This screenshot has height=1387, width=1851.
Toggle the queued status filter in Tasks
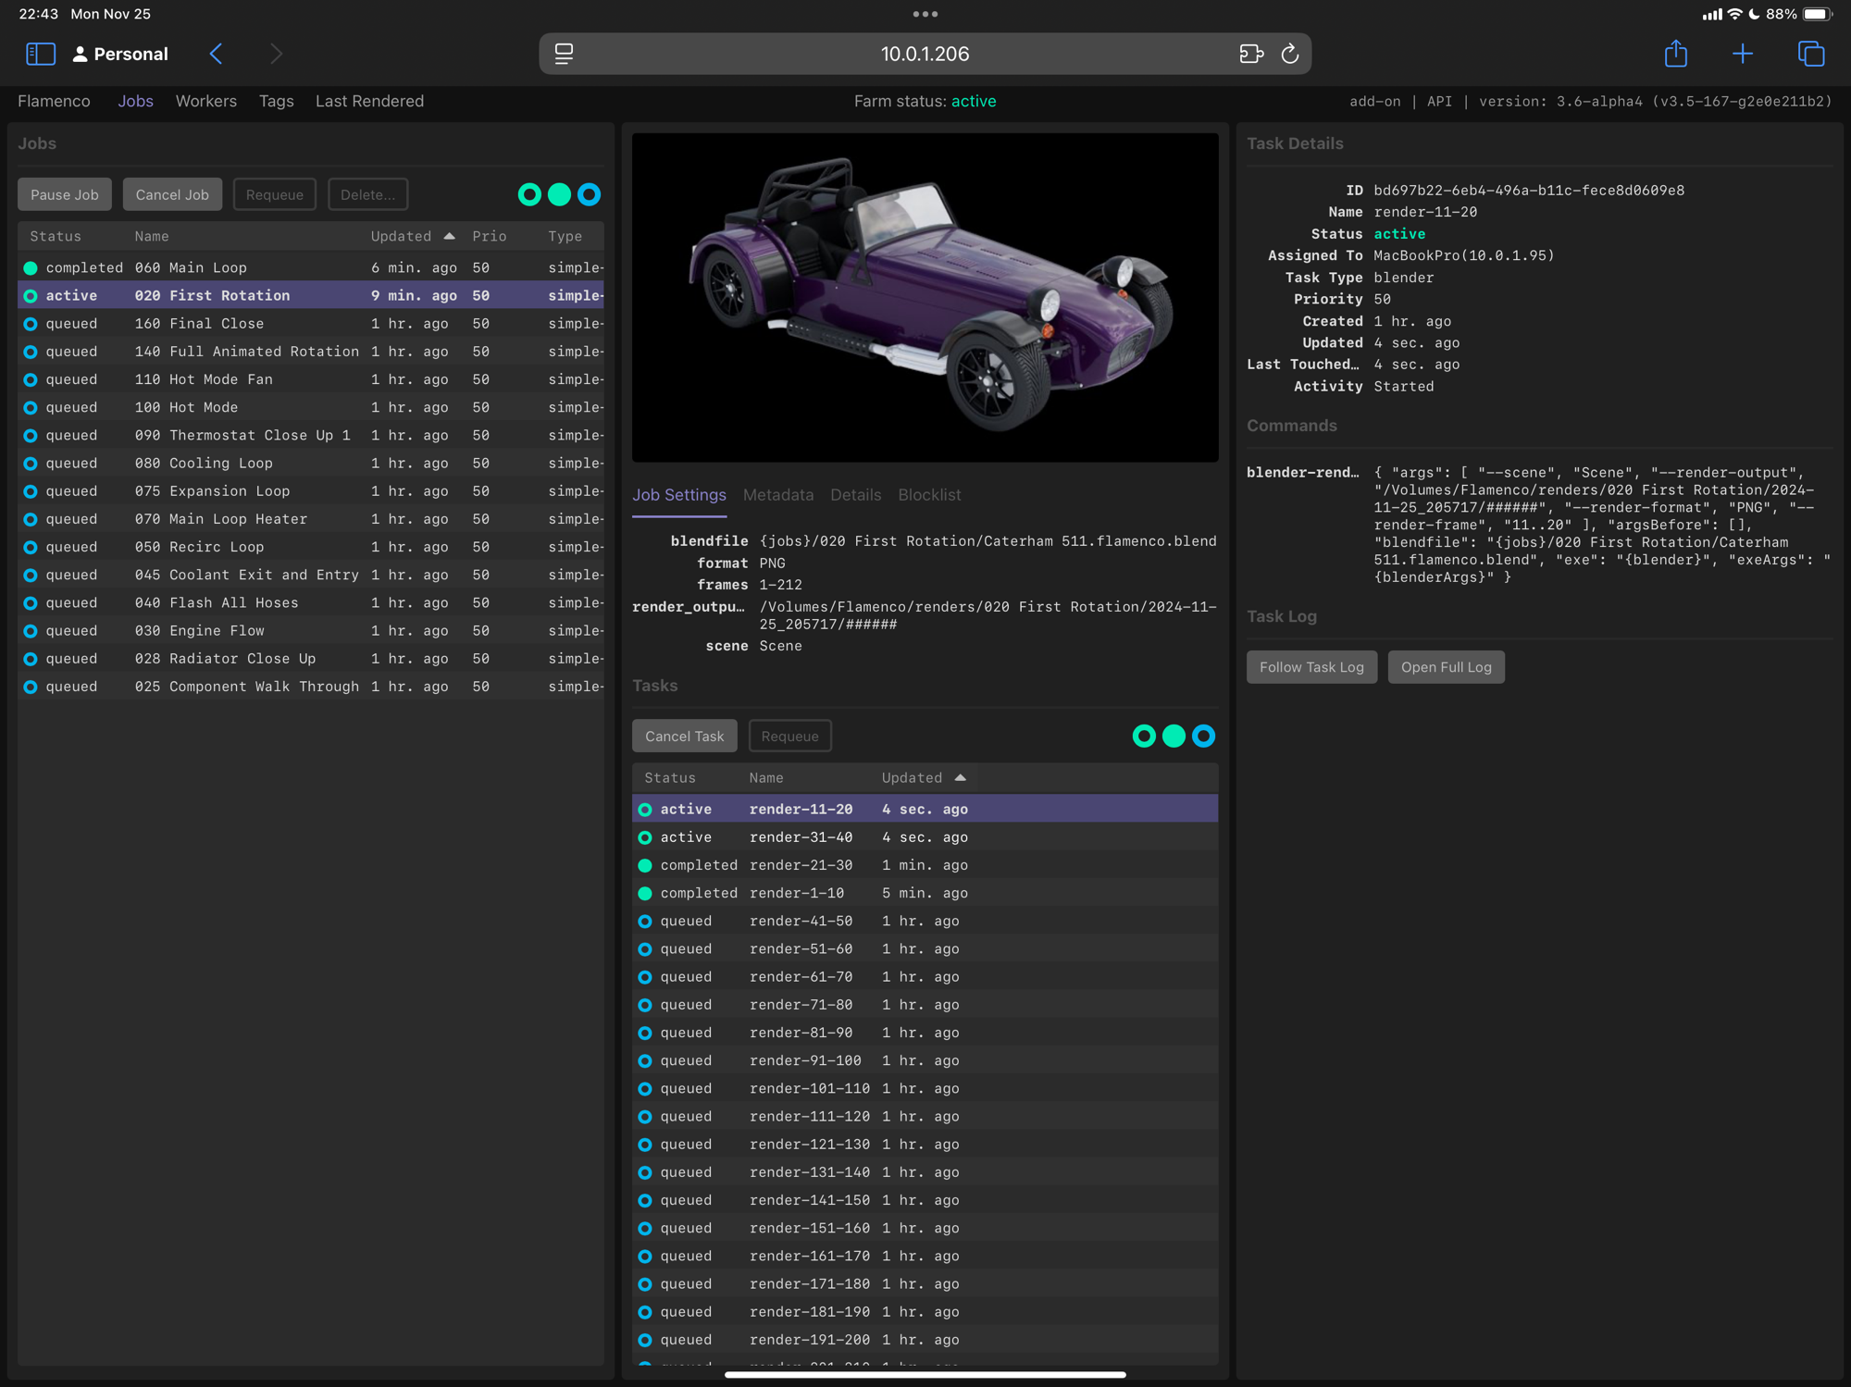[x=1203, y=736]
